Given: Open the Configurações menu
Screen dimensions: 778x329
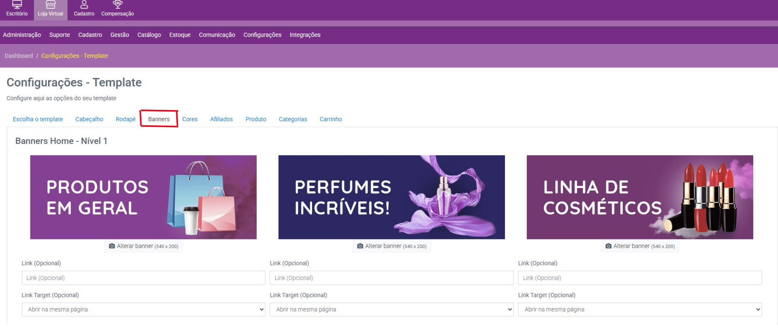Looking at the screenshot, I should pos(262,35).
